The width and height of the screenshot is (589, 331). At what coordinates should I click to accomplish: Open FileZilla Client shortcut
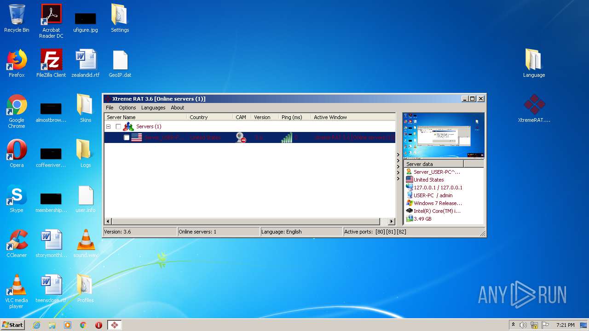point(51,63)
